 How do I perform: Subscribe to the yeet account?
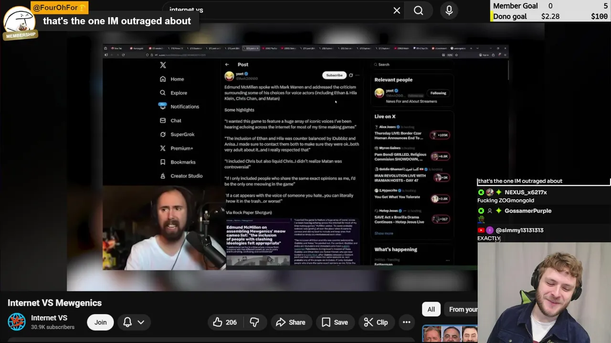334,75
